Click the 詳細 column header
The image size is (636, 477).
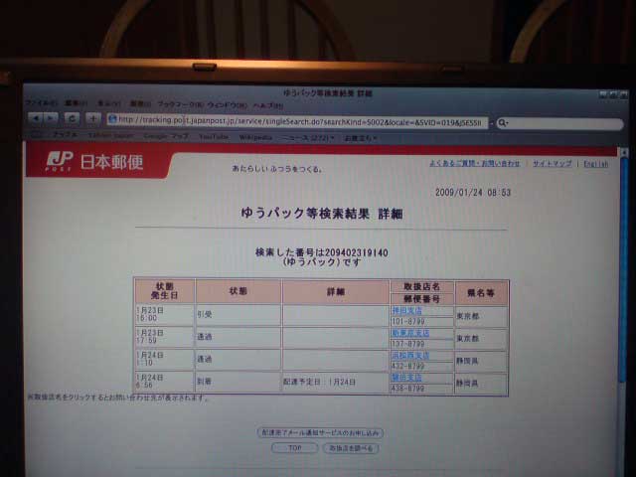[336, 291]
